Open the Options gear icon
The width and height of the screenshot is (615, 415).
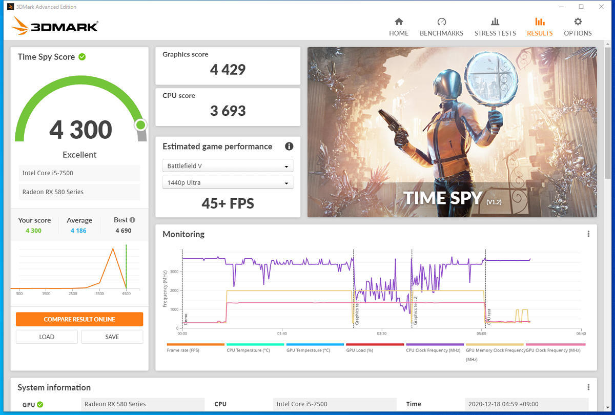click(x=578, y=22)
